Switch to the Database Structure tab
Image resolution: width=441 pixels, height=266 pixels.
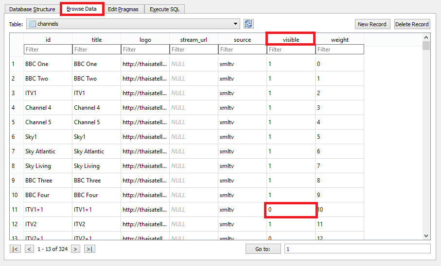click(x=32, y=9)
